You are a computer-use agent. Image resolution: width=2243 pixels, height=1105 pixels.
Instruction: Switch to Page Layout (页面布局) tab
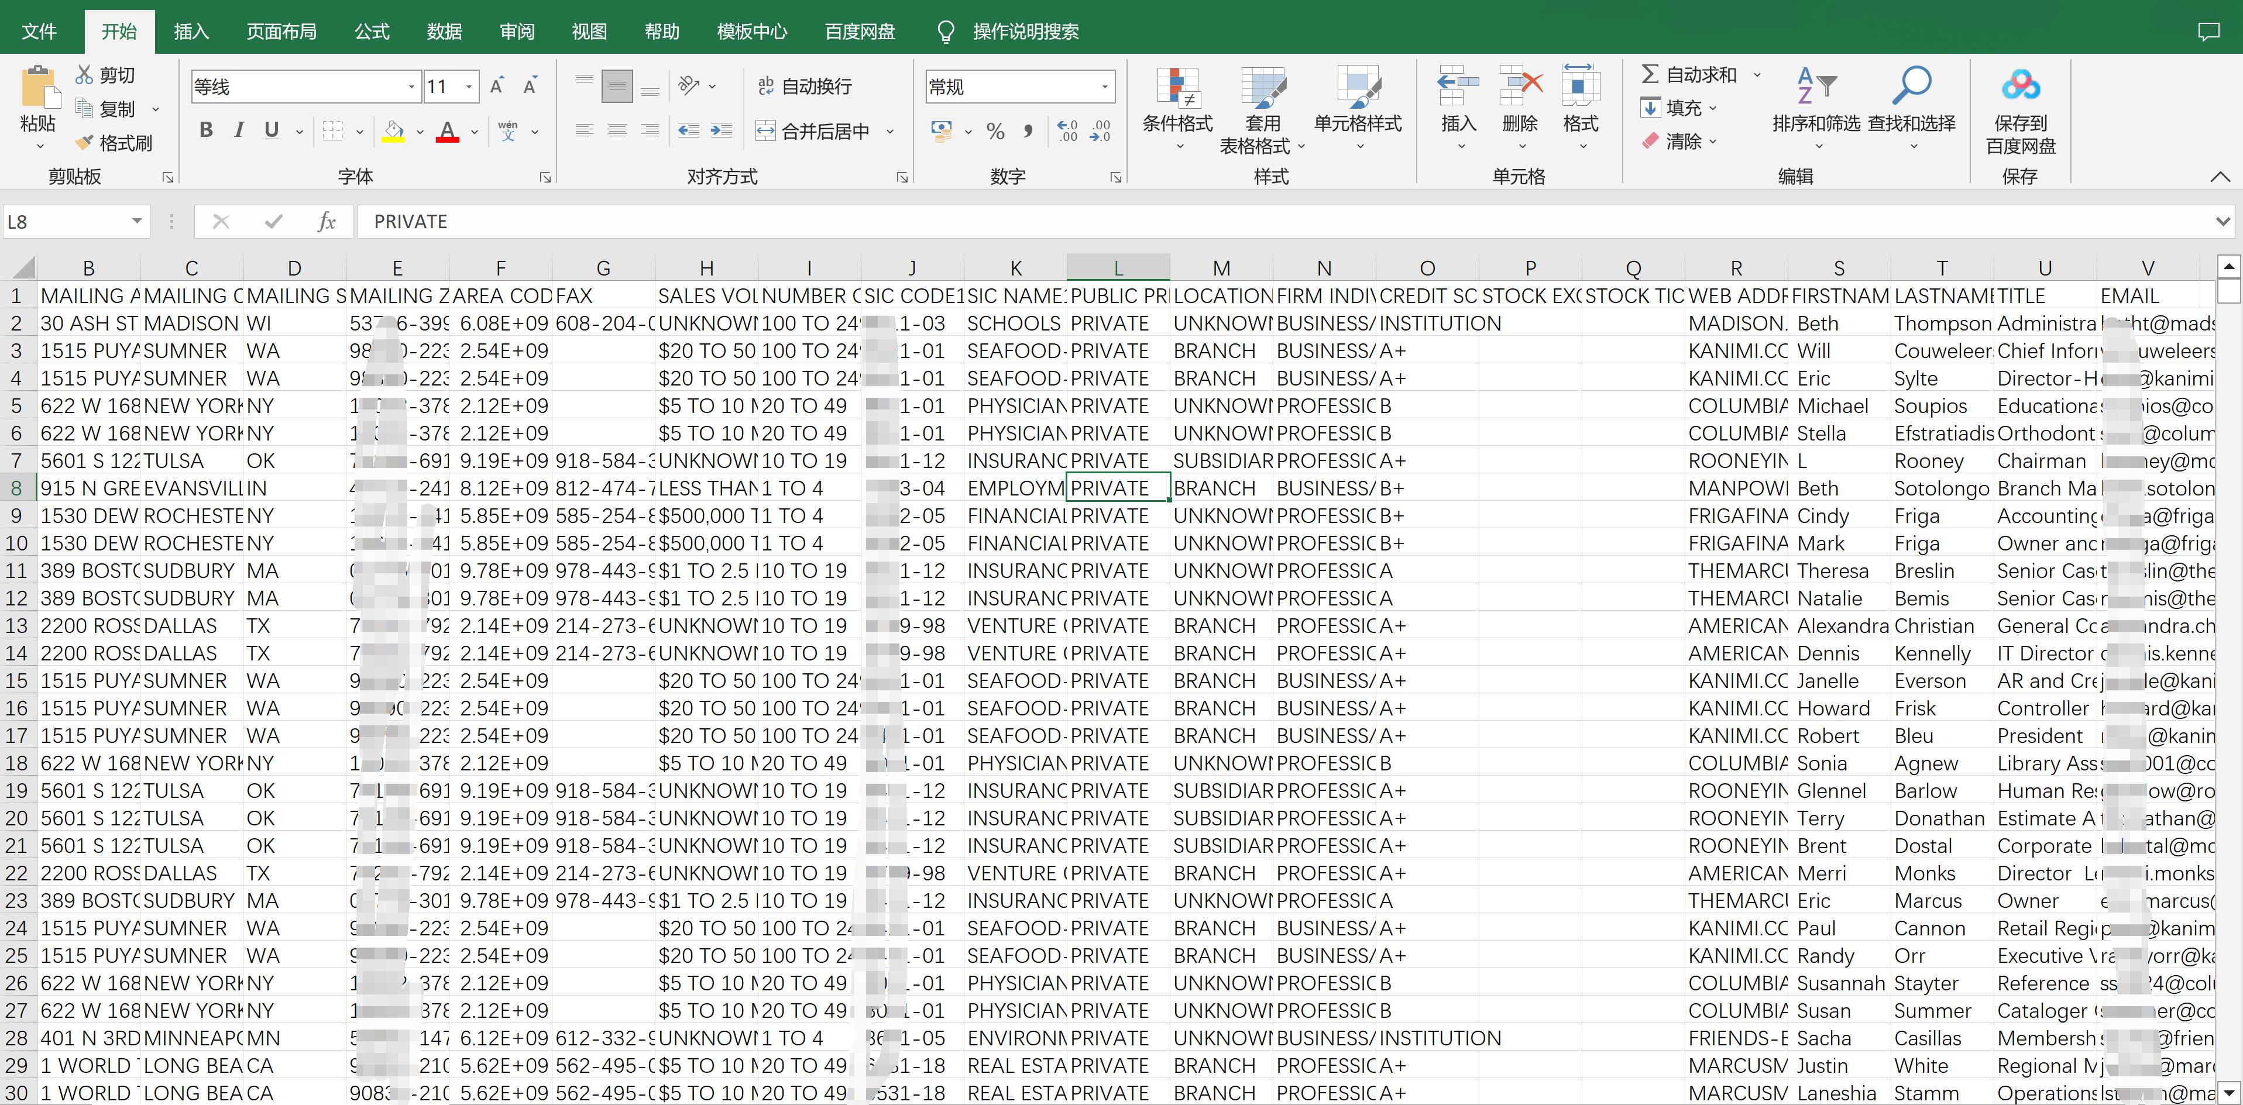(281, 32)
